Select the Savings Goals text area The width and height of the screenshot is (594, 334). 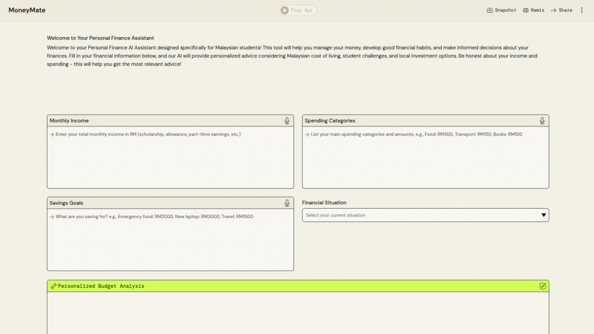(x=170, y=239)
